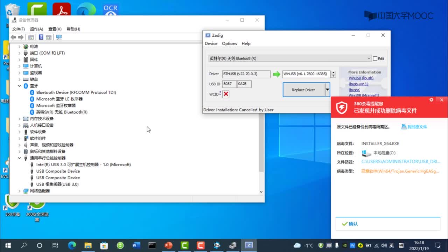
Task: Click the Command Prompt icon on taskbar
Action: [152, 245]
